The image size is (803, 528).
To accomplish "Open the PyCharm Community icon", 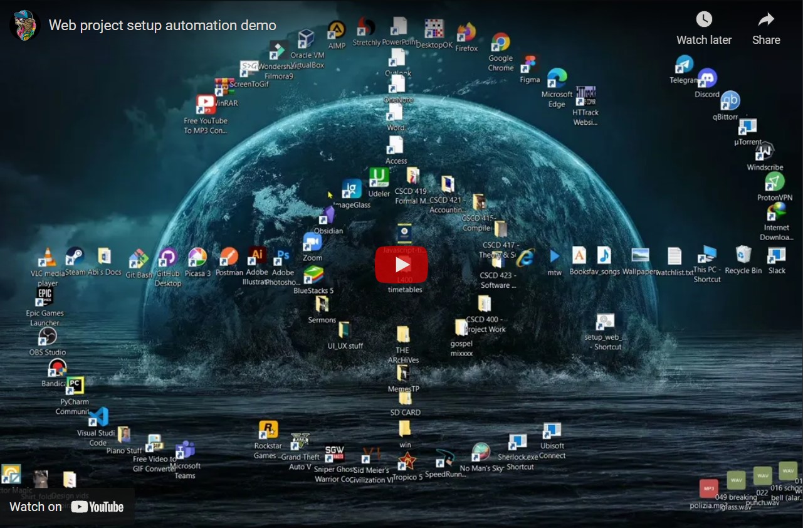I will click(75, 386).
